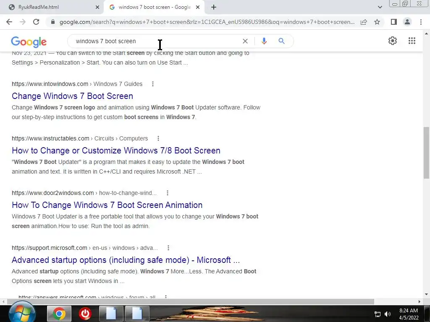The width and height of the screenshot is (430, 322).
Task: Select the windows 7 boot screen tab
Action: coord(155,8)
